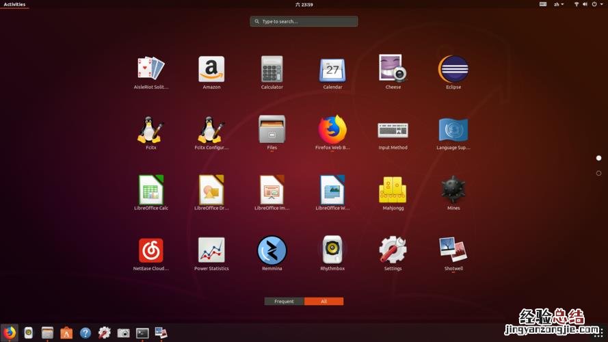Start the Eclipse IDE
The height and width of the screenshot is (342, 608).
453,73
